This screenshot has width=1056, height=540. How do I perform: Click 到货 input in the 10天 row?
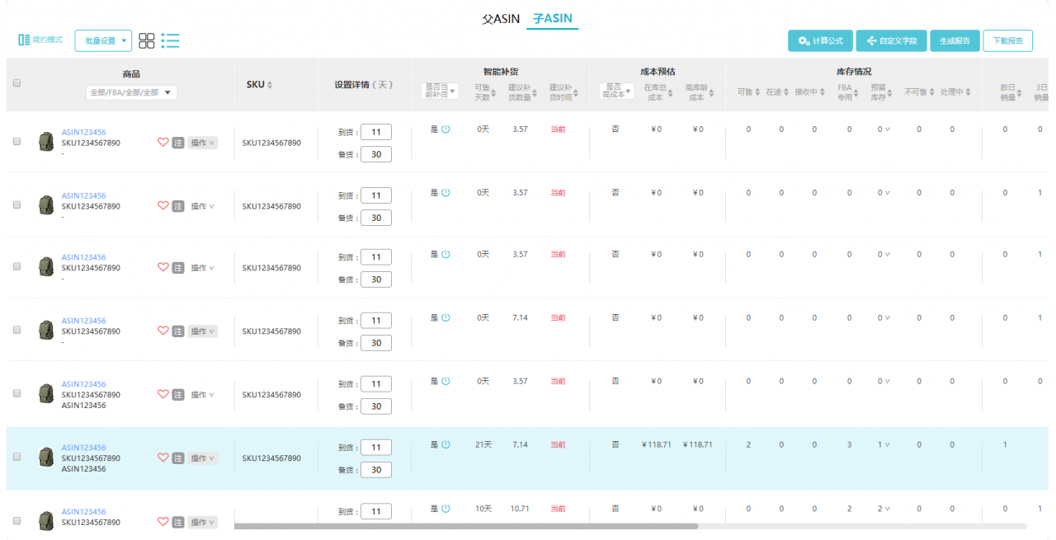[x=376, y=512]
